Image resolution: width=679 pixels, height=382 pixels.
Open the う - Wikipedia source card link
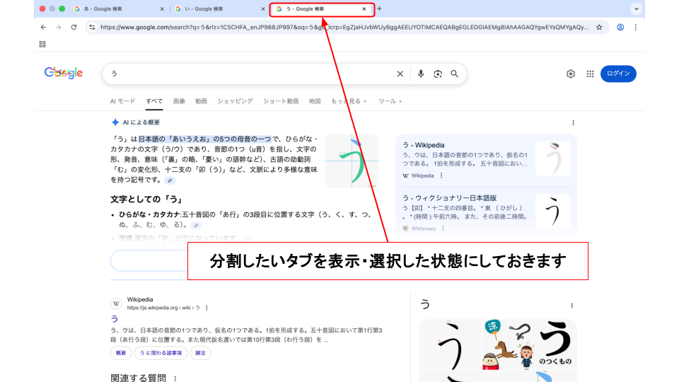click(424, 145)
